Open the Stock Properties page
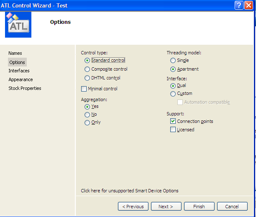 tap(25, 88)
